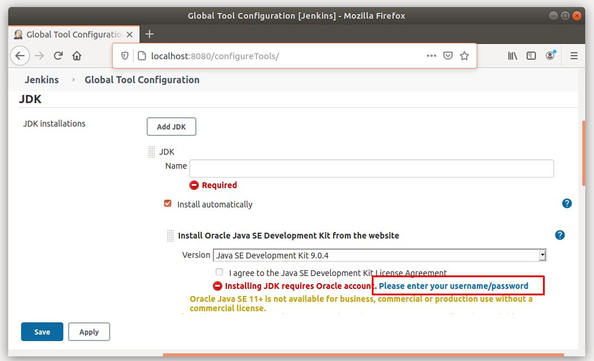Reload the page with the refresh icon
This screenshot has width=594, height=361.
click(58, 55)
